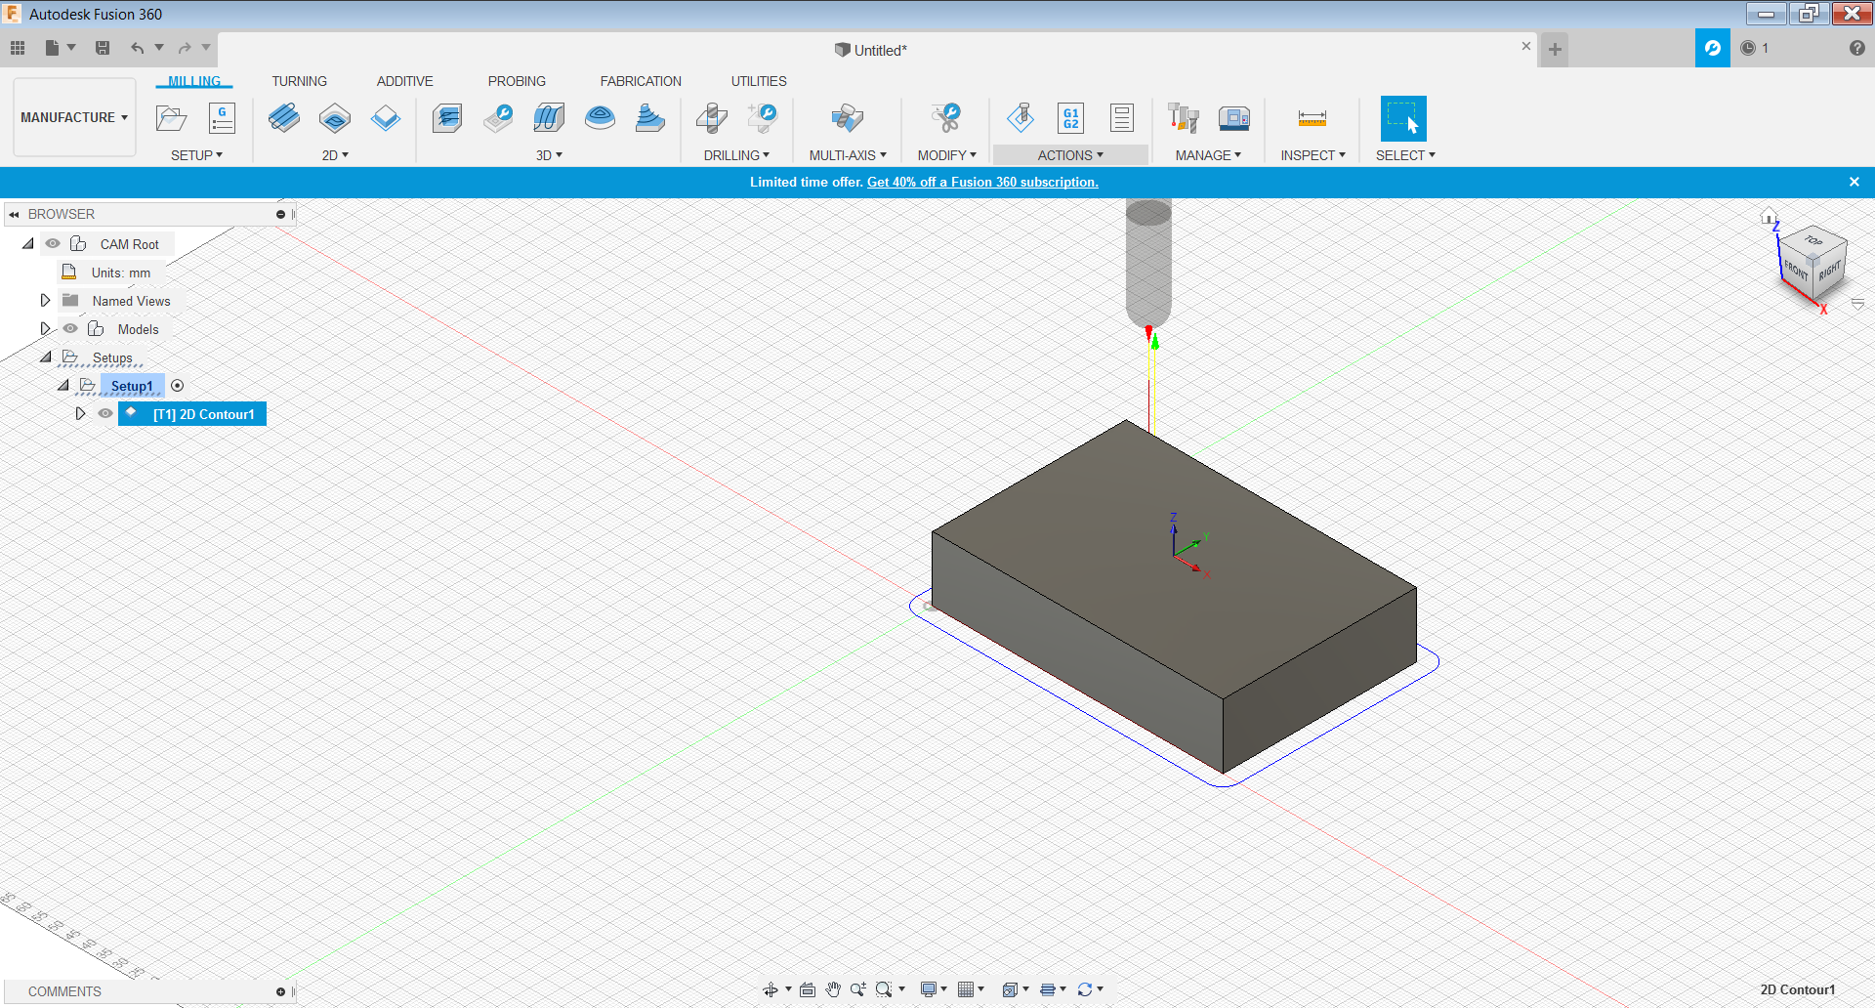Expand the 2D Contour1 operation
1875x1008 pixels.
coord(80,414)
